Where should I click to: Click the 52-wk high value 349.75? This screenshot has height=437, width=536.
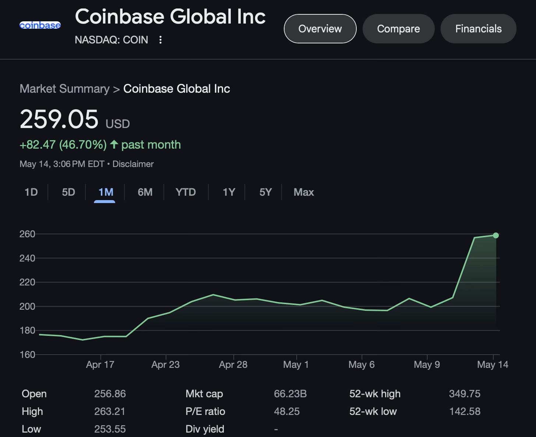465,394
